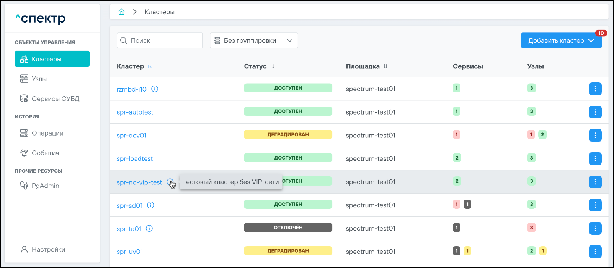Screen dimensions: 614x268
Task: Toggle sorting on Статус column
Action: [272, 66]
